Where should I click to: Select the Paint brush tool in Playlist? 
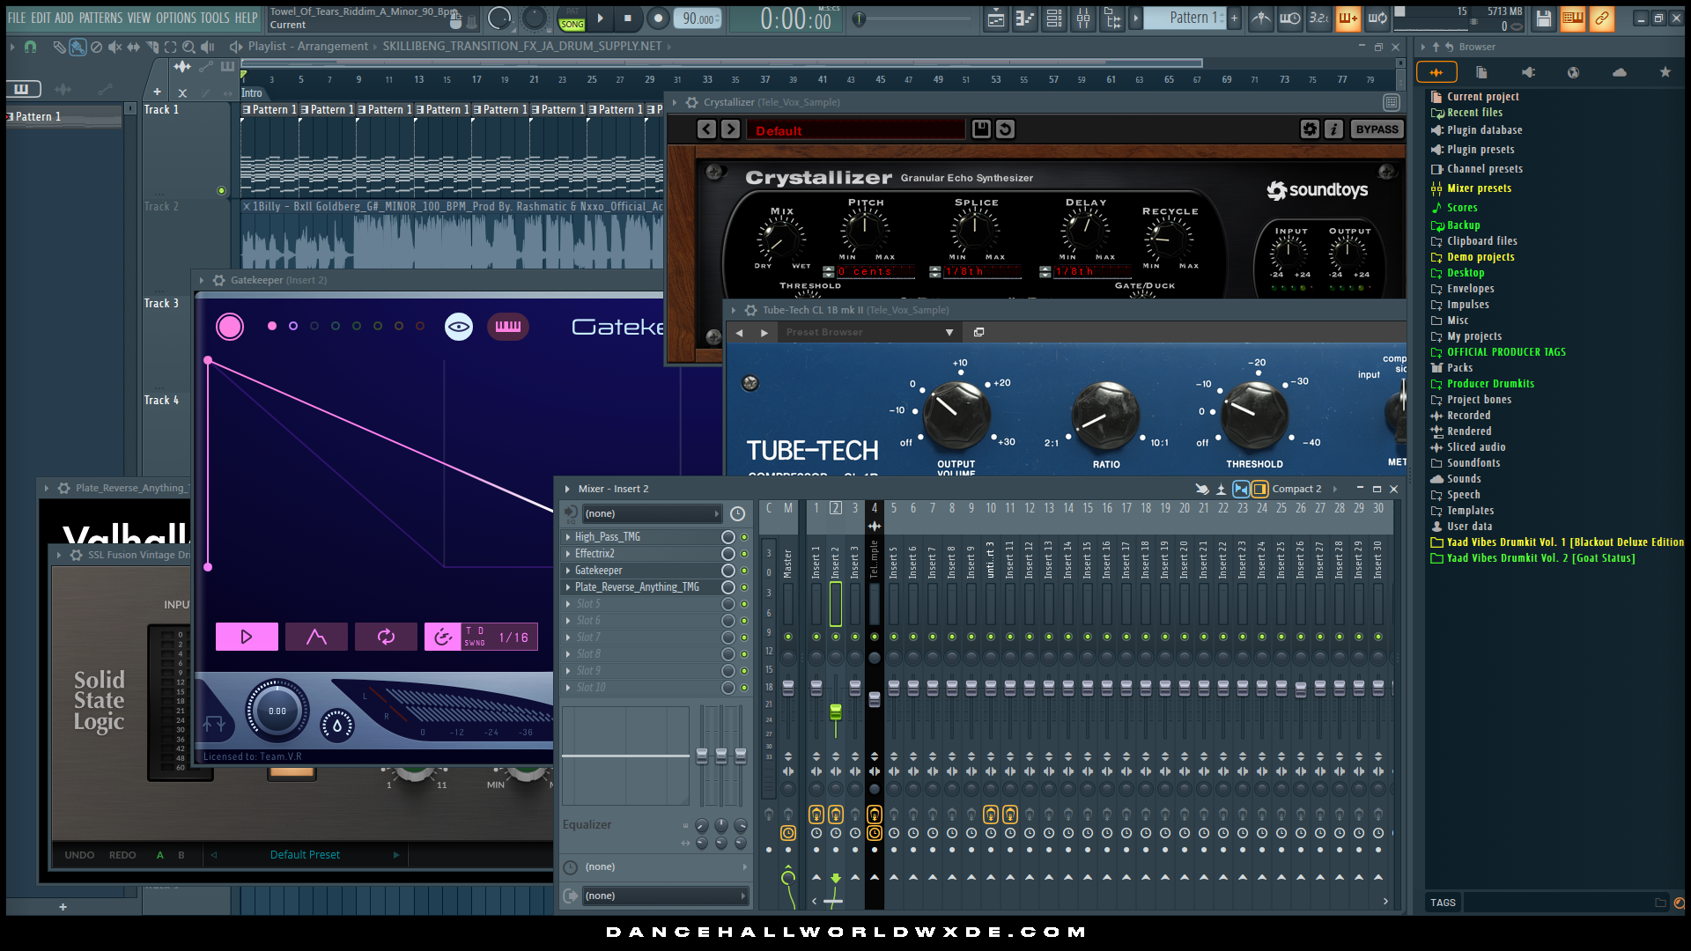78,48
